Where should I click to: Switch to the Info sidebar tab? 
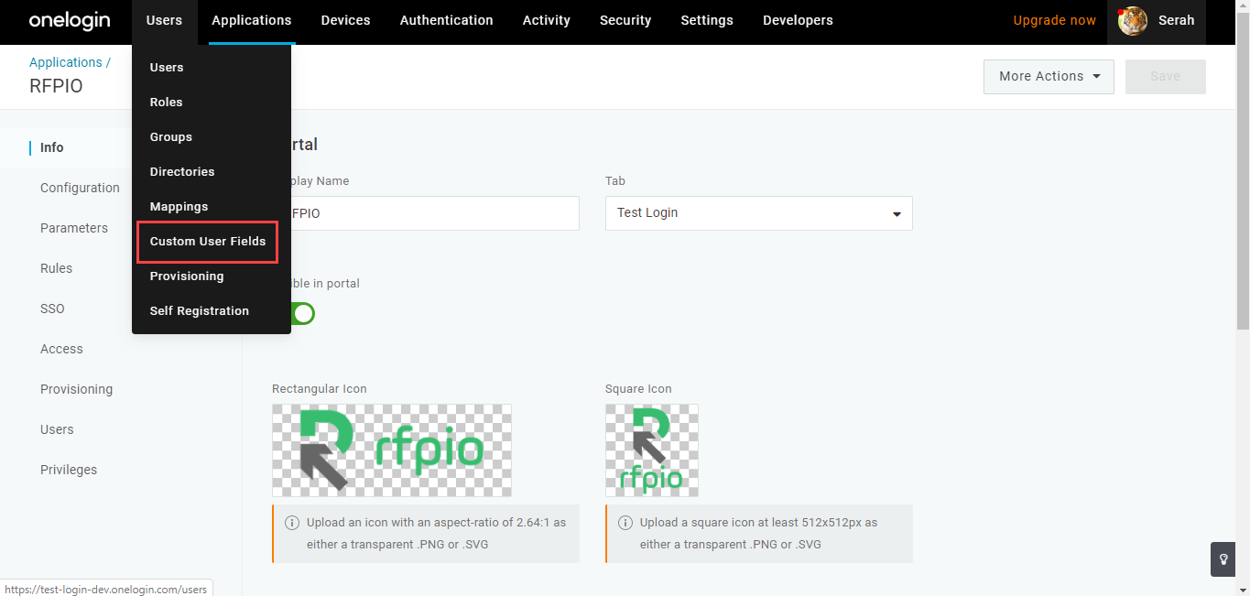click(52, 147)
